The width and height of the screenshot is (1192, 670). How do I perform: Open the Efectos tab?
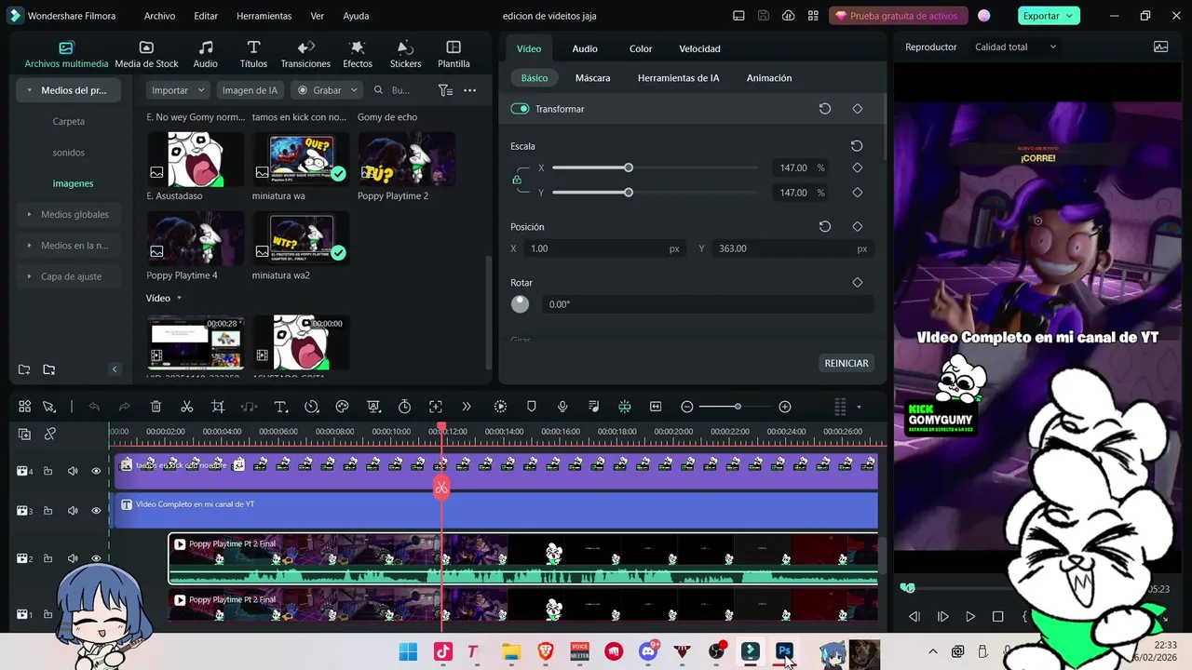point(358,54)
